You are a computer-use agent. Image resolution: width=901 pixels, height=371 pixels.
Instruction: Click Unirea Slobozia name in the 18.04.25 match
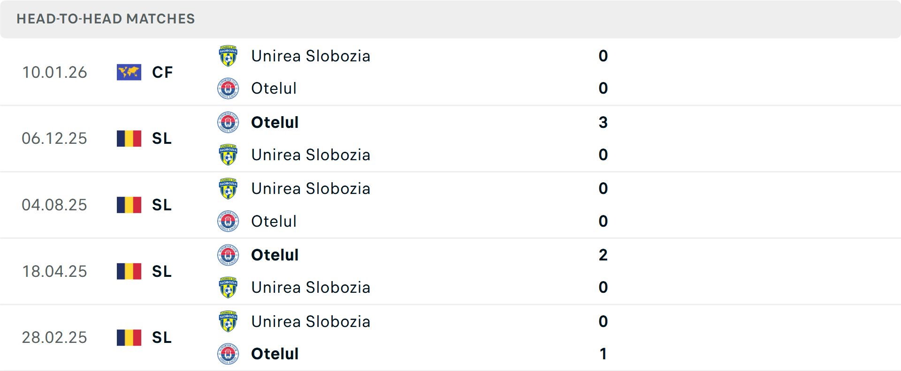(x=311, y=287)
